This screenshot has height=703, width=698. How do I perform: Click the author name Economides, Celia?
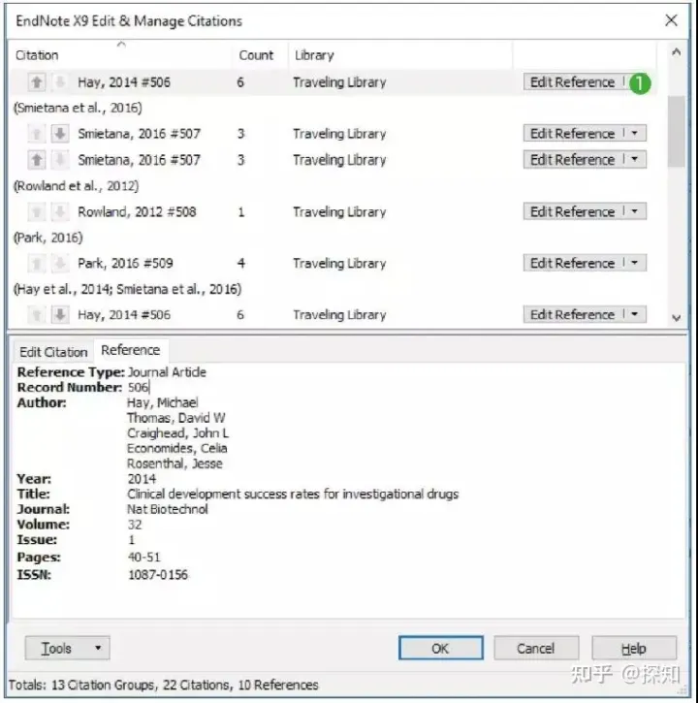pyautogui.click(x=177, y=448)
